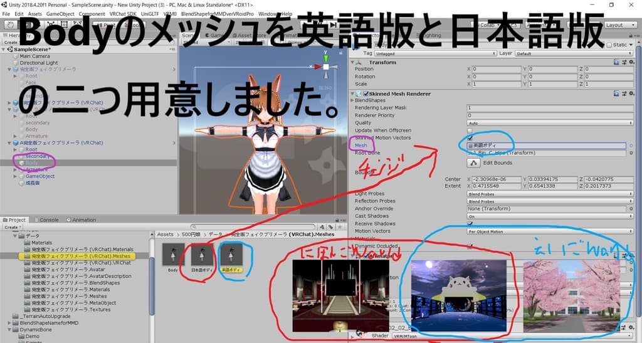The image size is (642, 343).
Task: Click the Edit Bounds icon button
Action: click(475, 162)
